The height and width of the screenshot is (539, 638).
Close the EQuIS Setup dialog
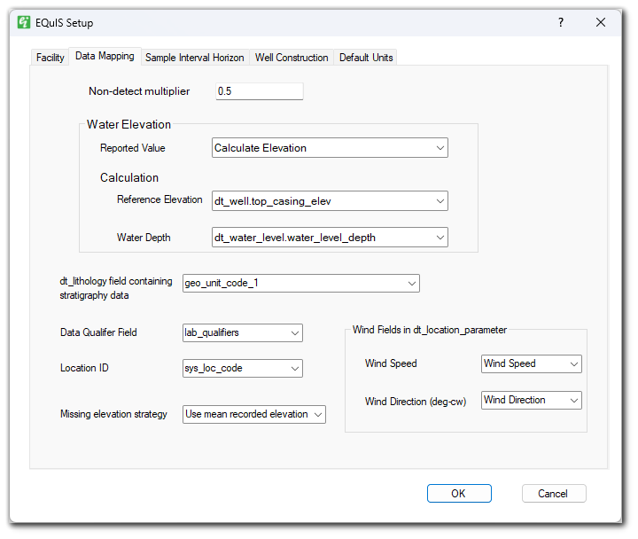(601, 22)
